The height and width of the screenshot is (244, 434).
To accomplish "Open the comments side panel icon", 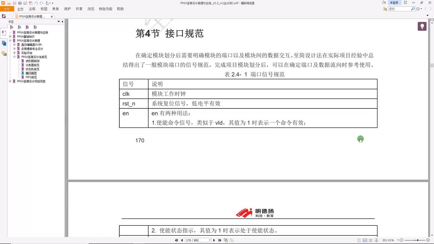I will (x=4, y=54).
